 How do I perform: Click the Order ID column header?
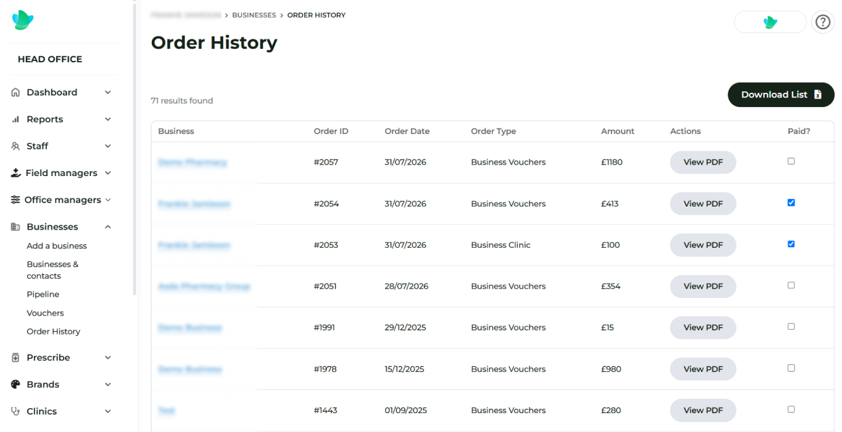(x=331, y=131)
